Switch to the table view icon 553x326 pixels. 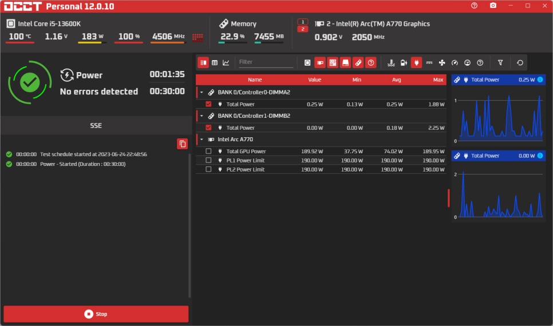215,63
